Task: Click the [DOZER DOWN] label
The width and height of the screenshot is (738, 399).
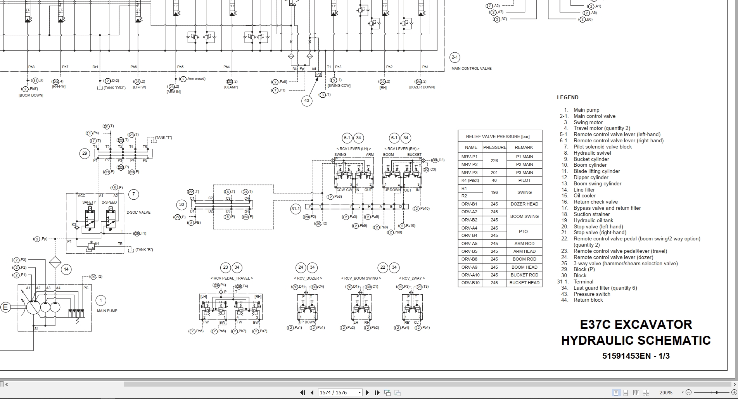Action: tap(422, 87)
